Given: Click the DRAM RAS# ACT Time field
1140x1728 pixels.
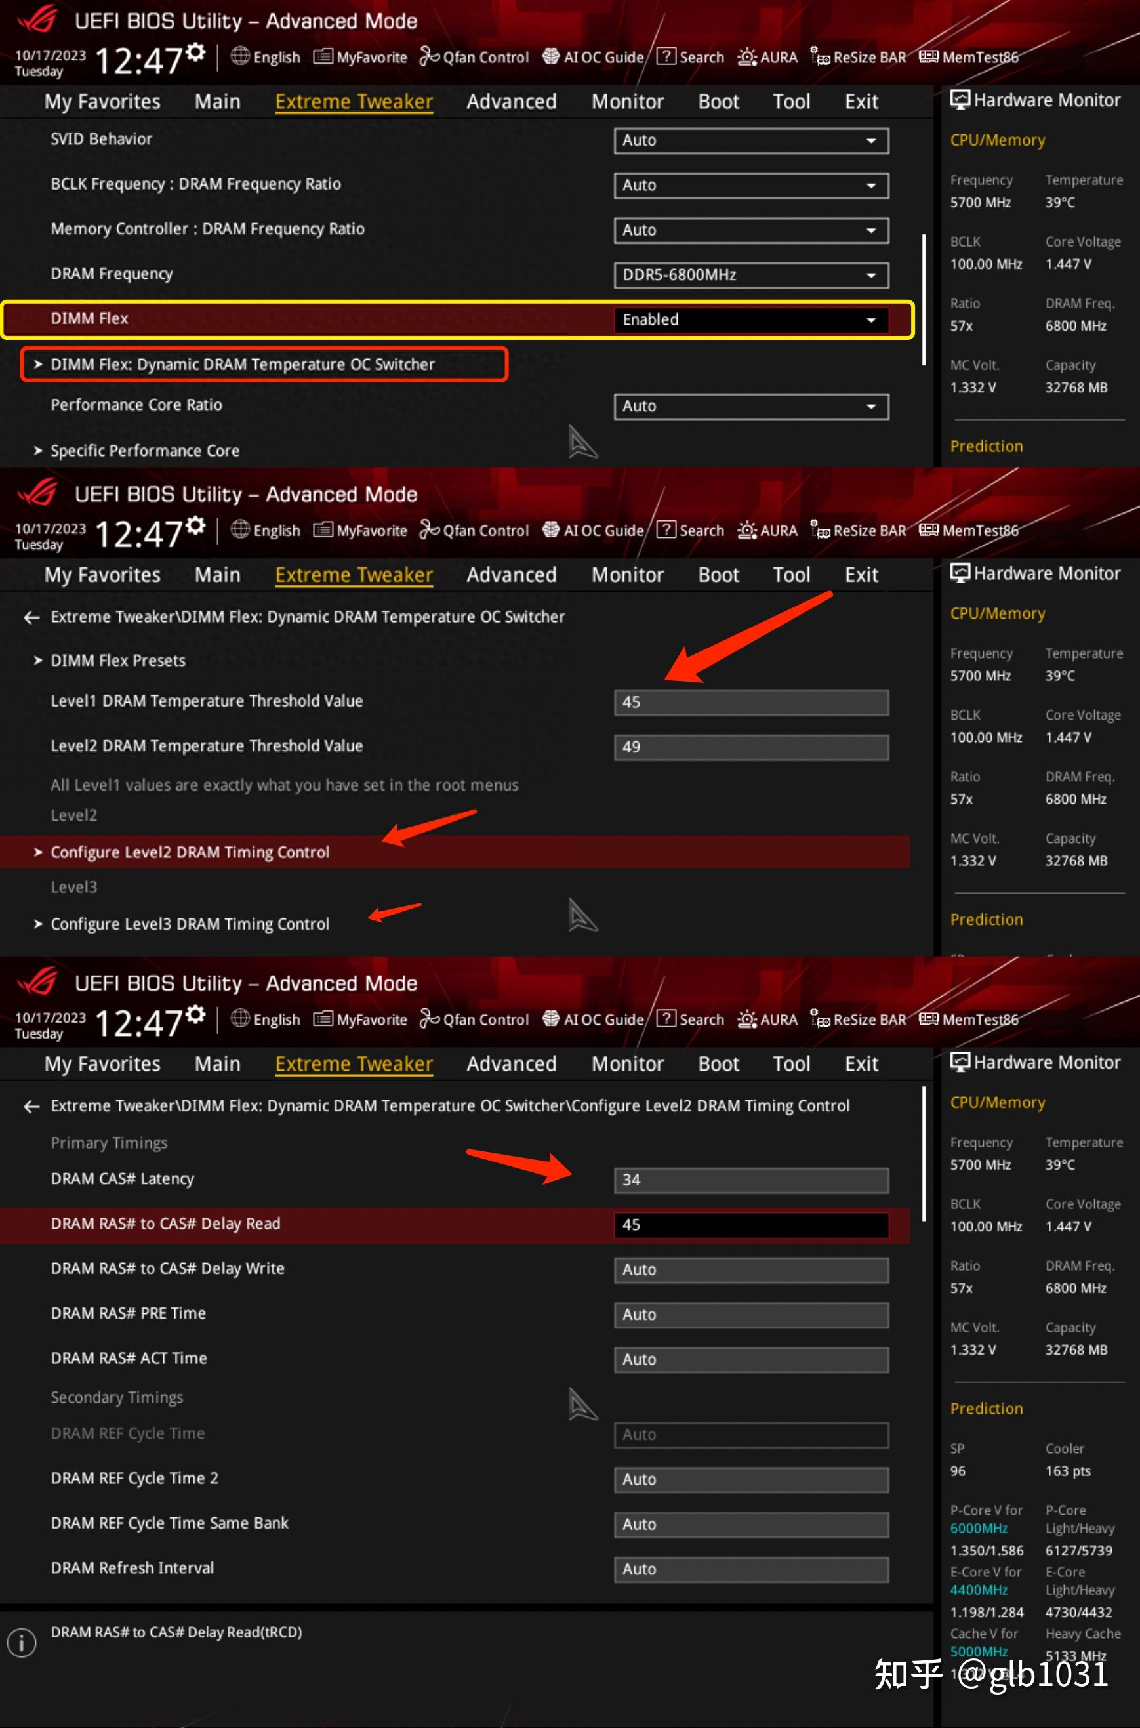Looking at the screenshot, I should [x=751, y=1360].
